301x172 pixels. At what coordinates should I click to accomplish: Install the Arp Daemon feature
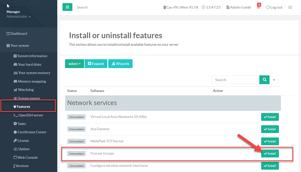(270, 129)
